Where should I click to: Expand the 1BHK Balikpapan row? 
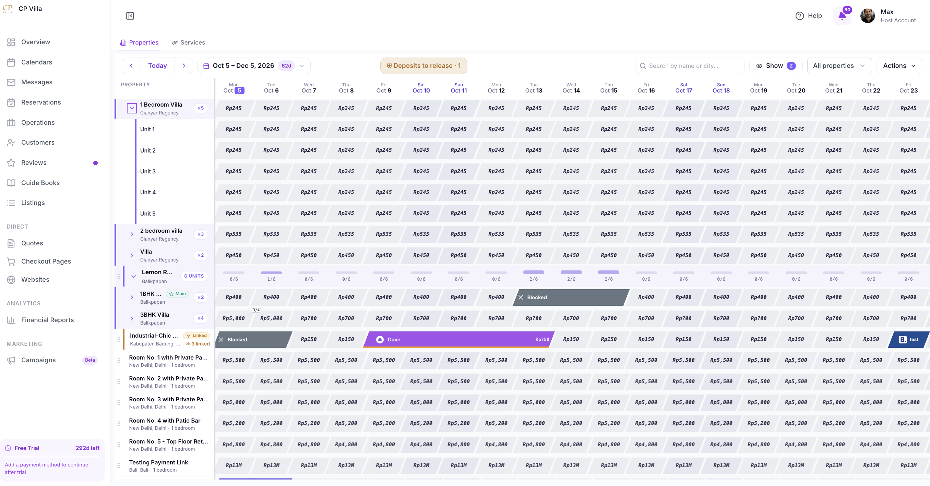[132, 297]
